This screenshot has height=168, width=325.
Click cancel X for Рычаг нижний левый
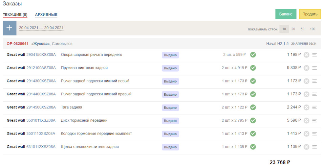pos(306,81)
